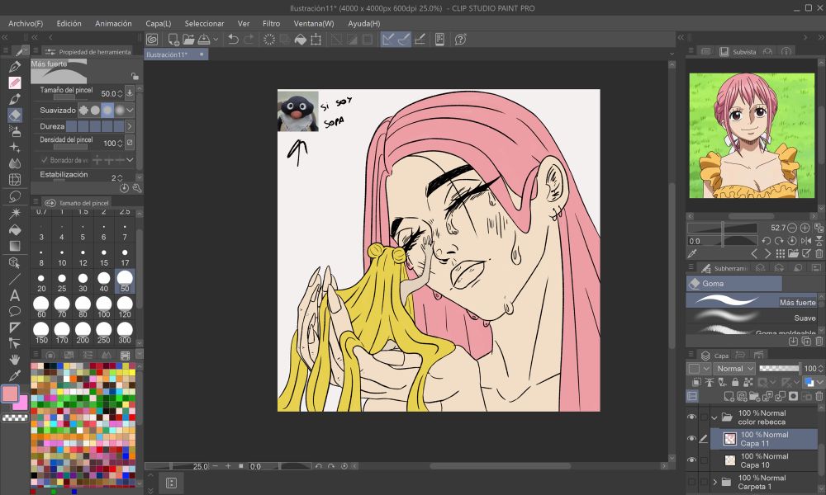The image size is (826, 495).
Task: Select the Suave eraser sub tool
Action: pos(752,317)
